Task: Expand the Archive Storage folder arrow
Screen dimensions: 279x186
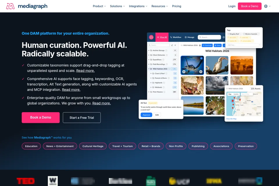Action: (149, 50)
